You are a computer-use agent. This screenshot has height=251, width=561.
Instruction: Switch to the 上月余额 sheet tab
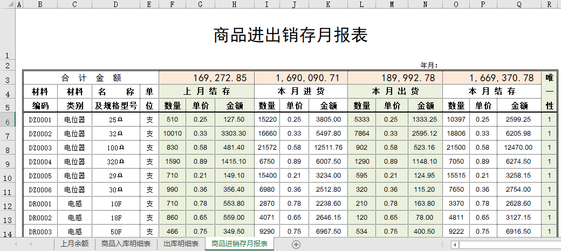tap(74, 245)
